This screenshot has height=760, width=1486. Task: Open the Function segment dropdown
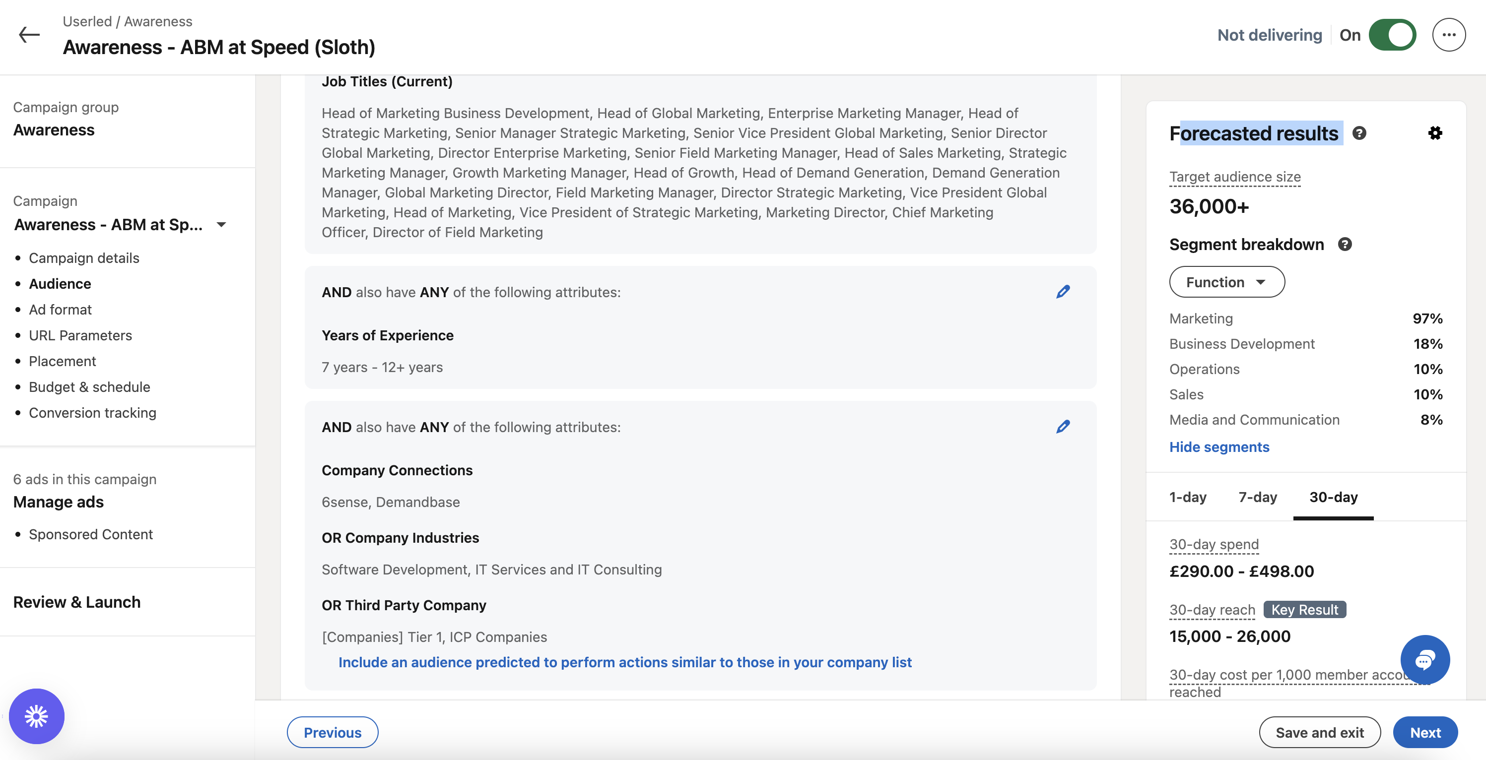point(1226,282)
